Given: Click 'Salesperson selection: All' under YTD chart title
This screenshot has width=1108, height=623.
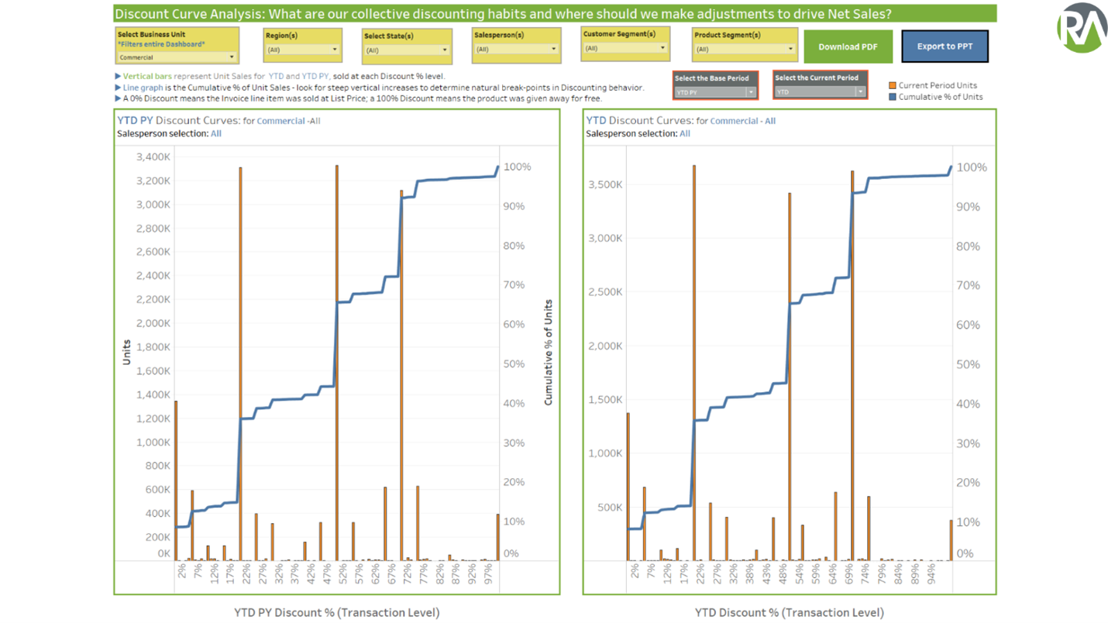Looking at the screenshot, I should 638,133.
